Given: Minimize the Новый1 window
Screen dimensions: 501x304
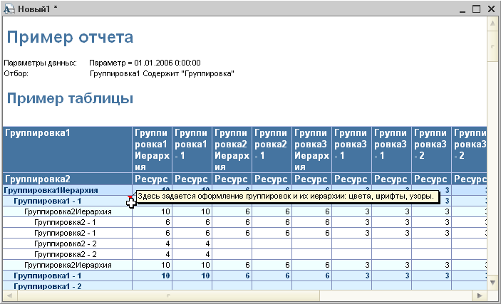Looking at the screenshot, I should [463, 9].
